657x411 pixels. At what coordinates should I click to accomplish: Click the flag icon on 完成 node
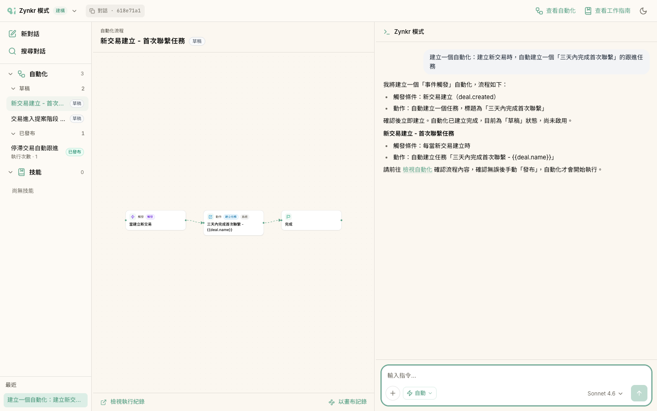[288, 217]
